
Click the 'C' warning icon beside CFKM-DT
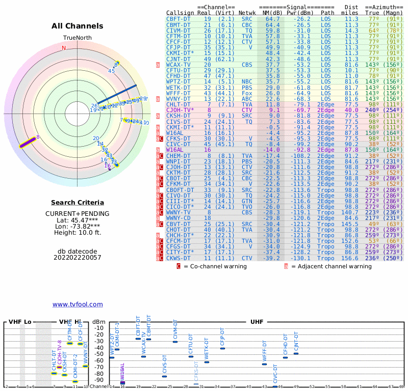(x=161, y=184)
